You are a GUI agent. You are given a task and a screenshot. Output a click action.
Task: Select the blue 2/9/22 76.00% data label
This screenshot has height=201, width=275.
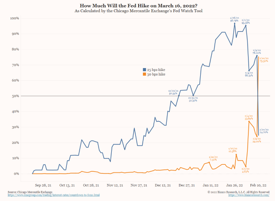256,52
